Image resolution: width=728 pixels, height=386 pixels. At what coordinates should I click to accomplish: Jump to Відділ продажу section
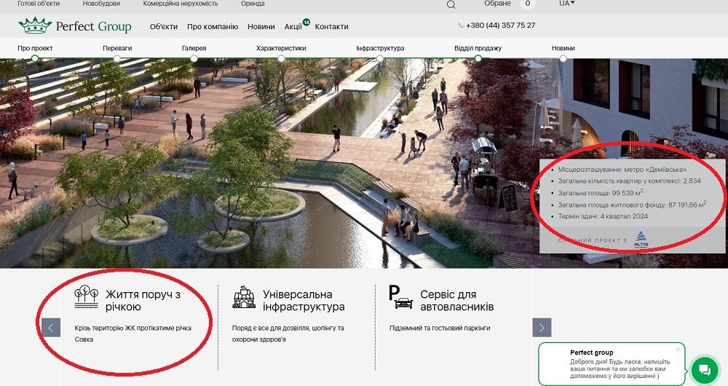478,48
